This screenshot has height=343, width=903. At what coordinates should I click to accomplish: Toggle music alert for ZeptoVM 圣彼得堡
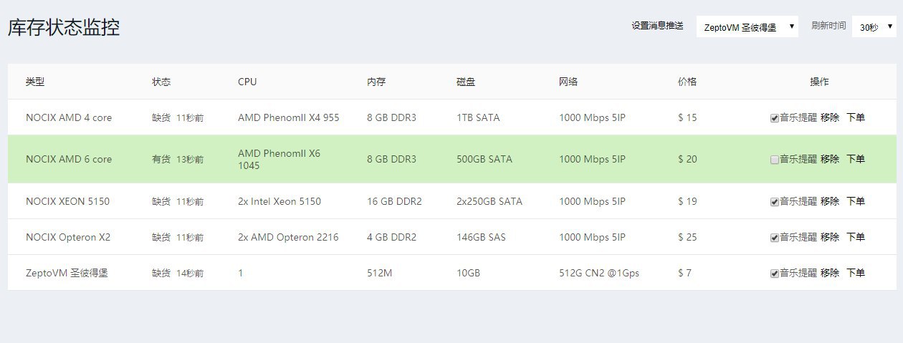(x=775, y=274)
